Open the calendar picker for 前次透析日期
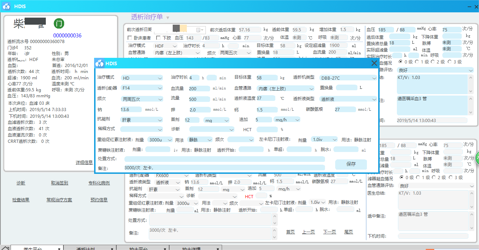This screenshot has width=479, height=250. click(x=199, y=30)
